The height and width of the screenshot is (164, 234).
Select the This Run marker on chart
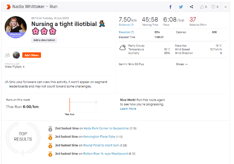click(x=69, y=105)
